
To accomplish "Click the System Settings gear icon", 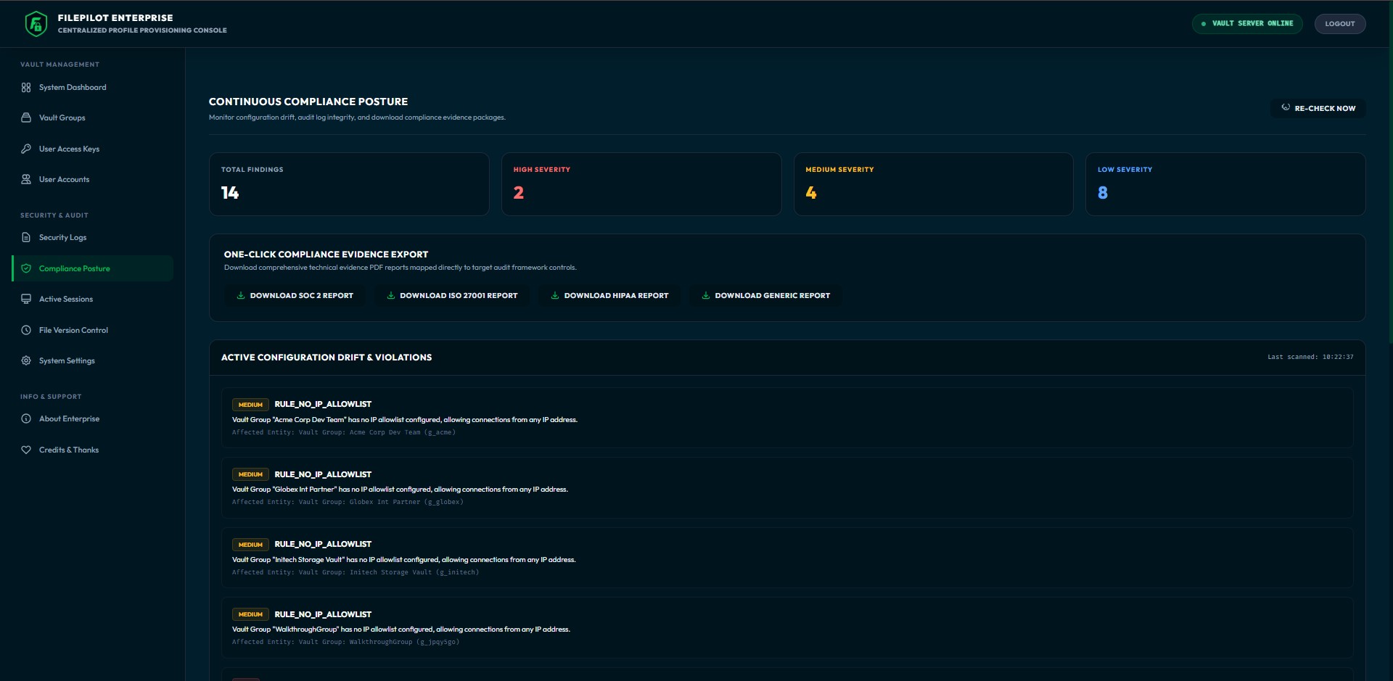I will tap(26, 360).
